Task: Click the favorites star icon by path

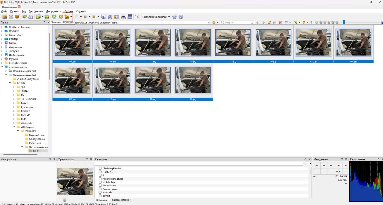Action: tap(214, 22)
